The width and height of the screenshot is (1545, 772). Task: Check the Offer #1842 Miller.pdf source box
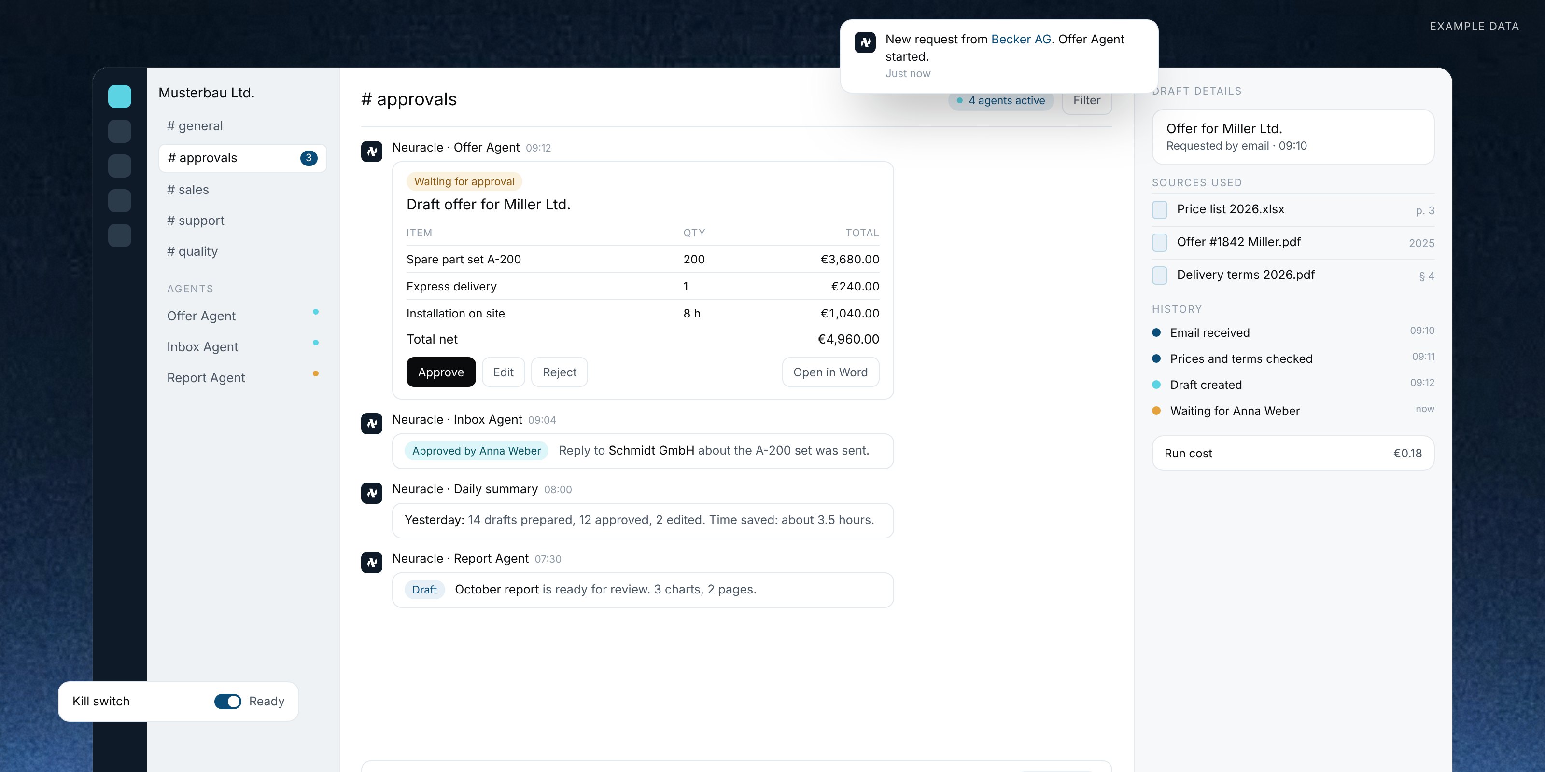1159,243
